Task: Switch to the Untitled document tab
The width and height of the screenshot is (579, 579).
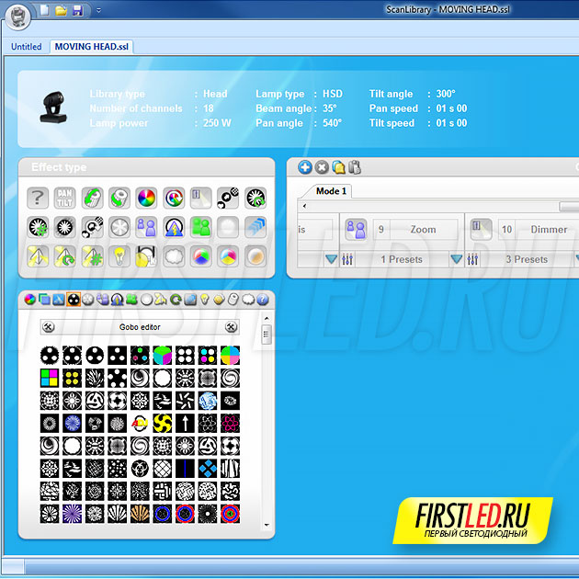Action: [26, 47]
